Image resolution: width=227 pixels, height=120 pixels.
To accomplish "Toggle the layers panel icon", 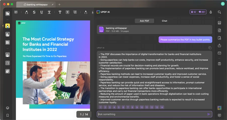I will (8, 108).
